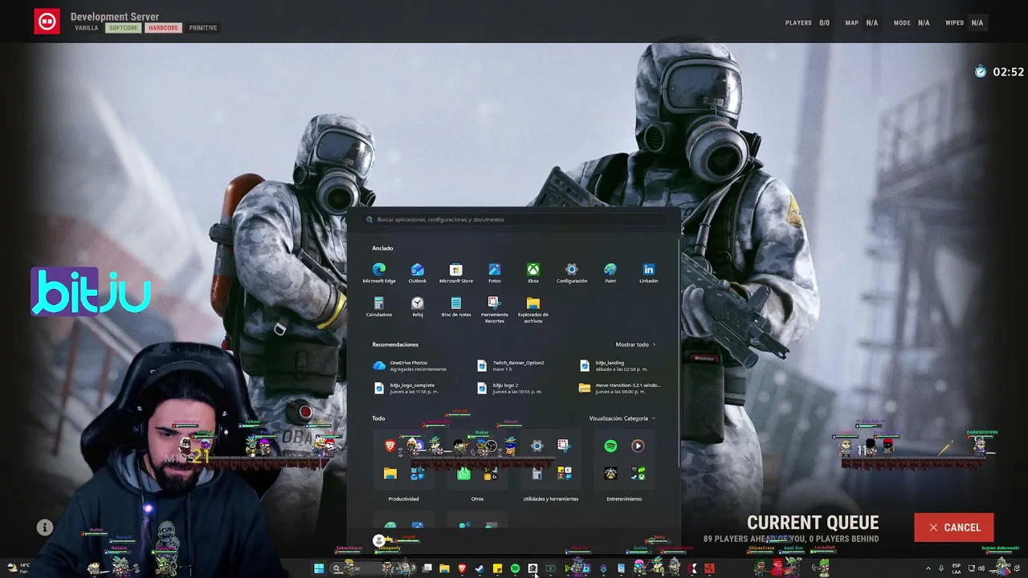1028x578 pixels.
Task: Click the info icon on the webcam overlay
Action: pyautogui.click(x=45, y=527)
